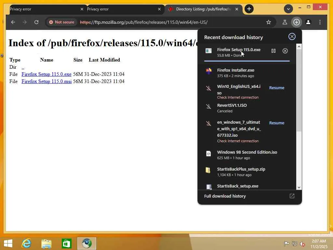Open the Action Center flag tray icon
The image size is (333, 250).
tap(286, 243)
